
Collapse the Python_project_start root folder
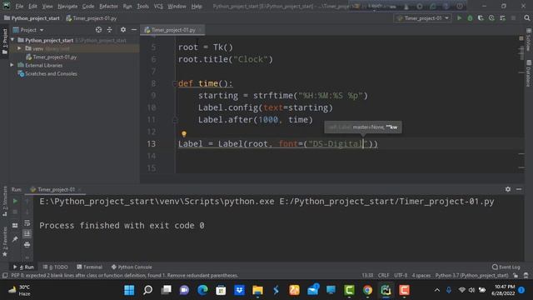[12, 40]
